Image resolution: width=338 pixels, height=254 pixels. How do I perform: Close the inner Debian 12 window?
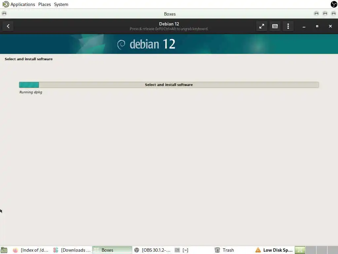point(330,26)
